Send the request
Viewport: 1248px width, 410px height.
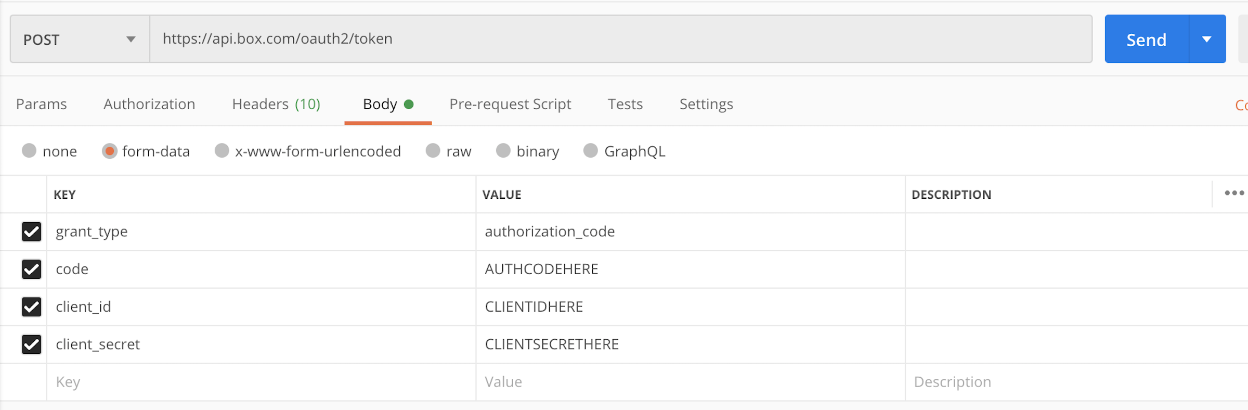pyautogui.click(x=1147, y=40)
